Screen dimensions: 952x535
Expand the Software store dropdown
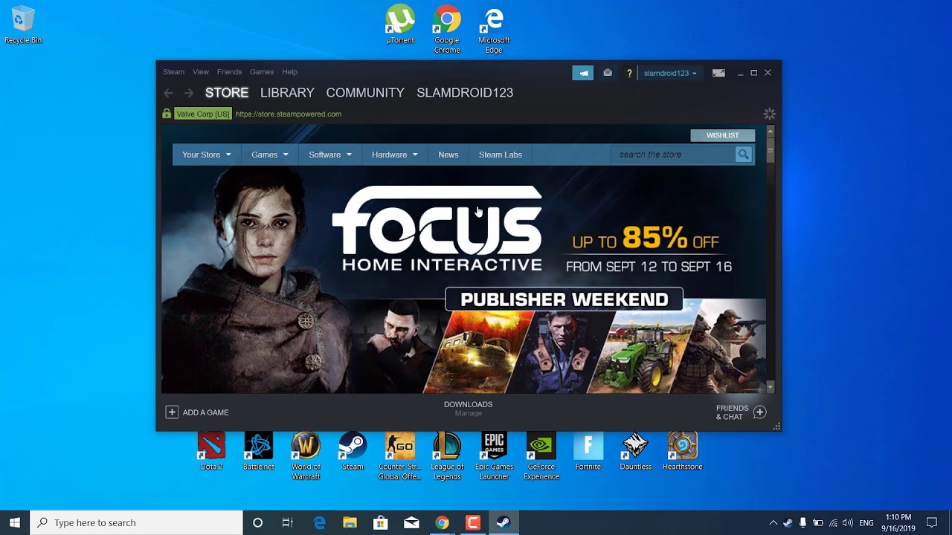(330, 155)
